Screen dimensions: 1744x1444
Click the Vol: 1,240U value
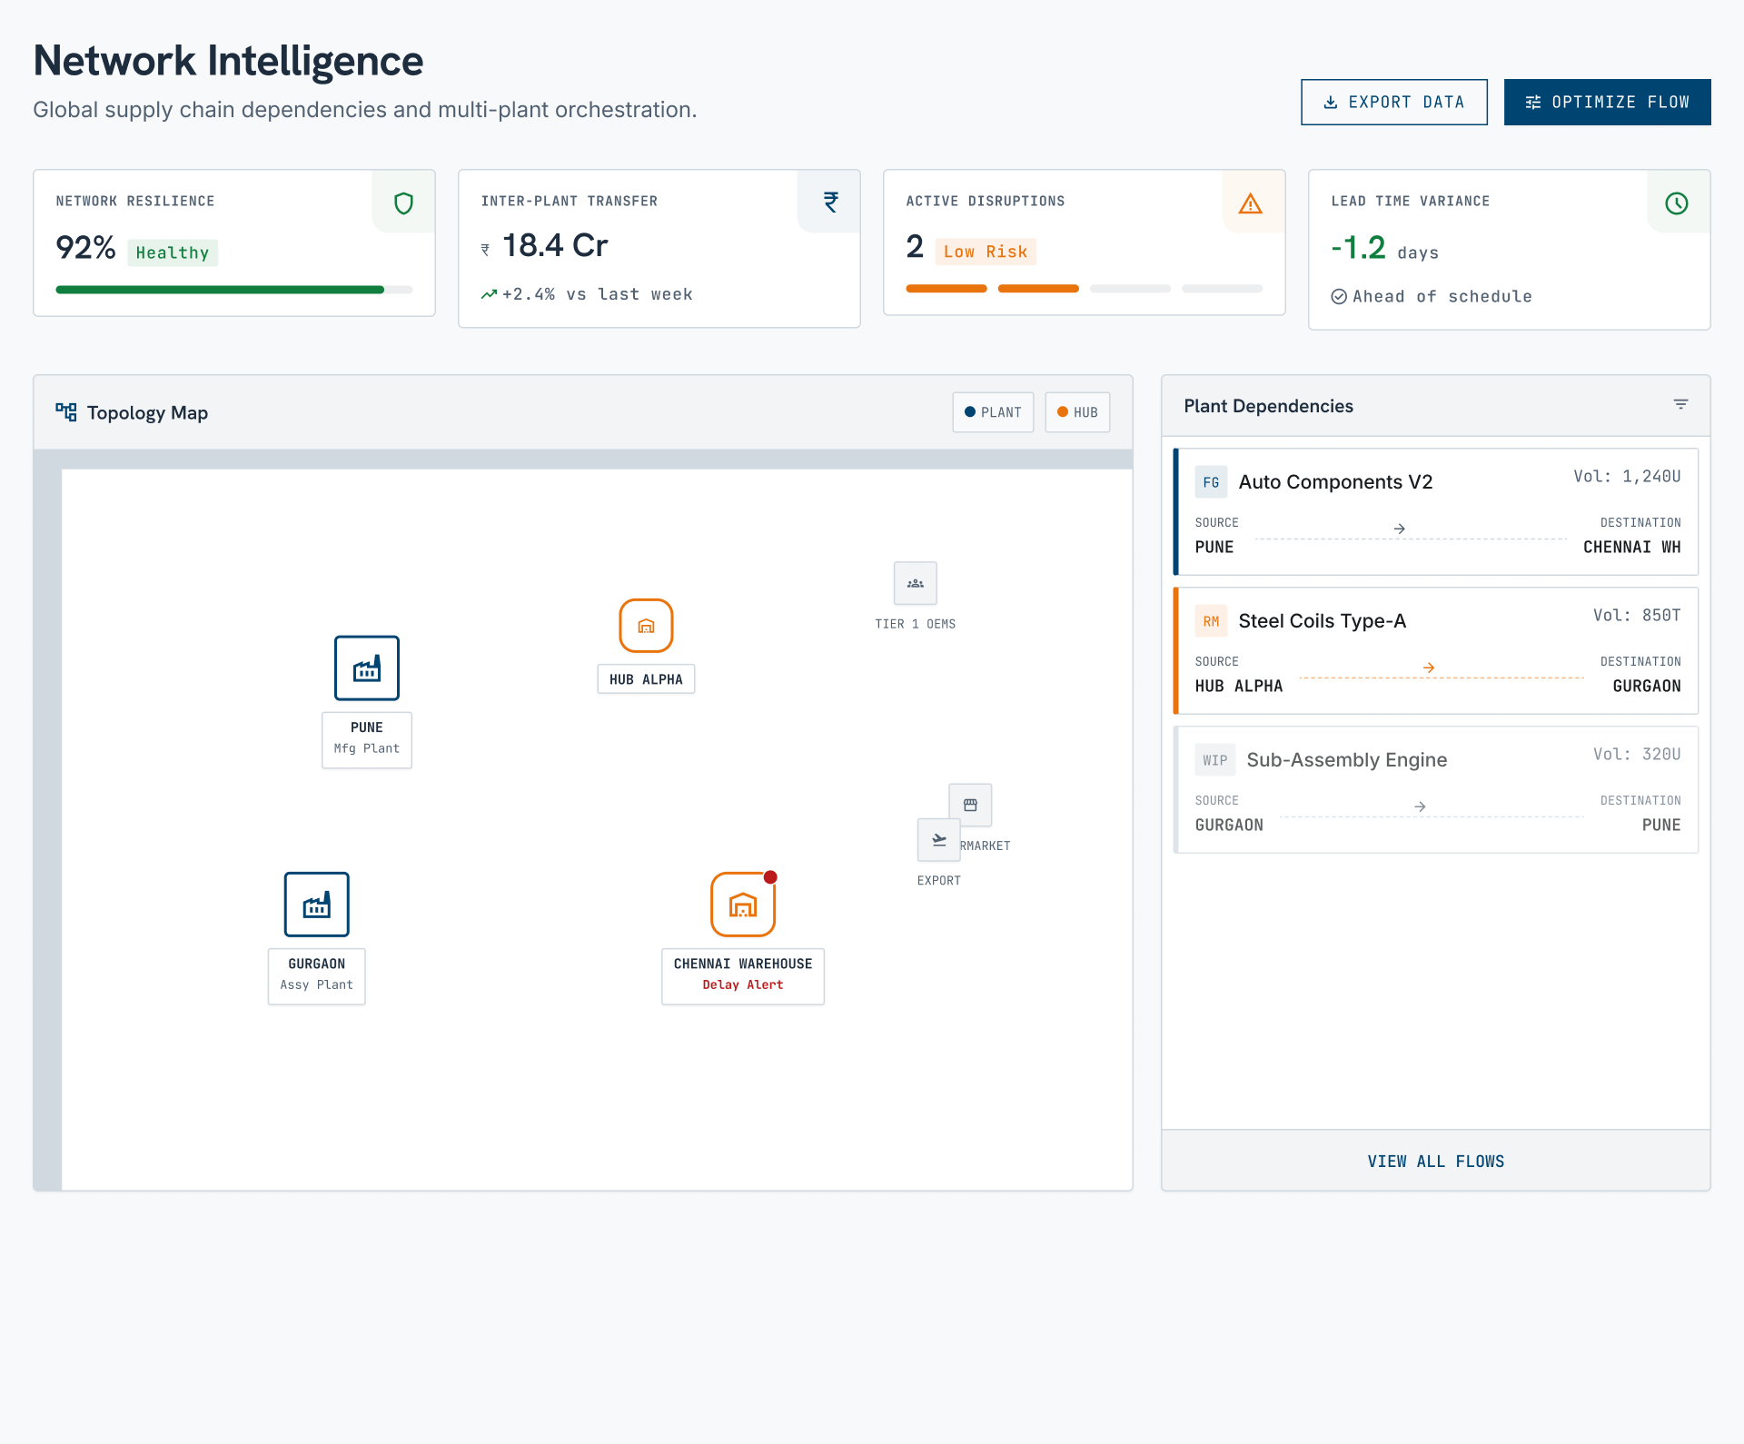[x=1628, y=476]
